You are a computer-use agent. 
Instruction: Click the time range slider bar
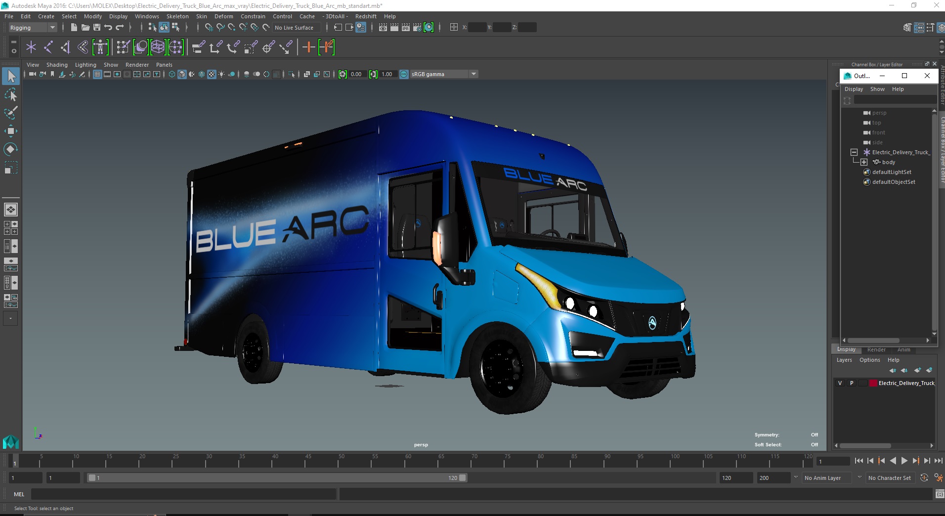pos(277,478)
